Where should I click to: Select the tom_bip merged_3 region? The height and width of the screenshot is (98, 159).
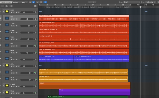point(84,38)
